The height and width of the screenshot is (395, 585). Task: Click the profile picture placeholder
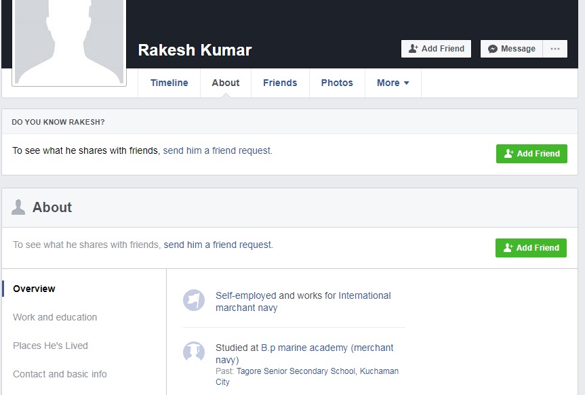[68, 42]
